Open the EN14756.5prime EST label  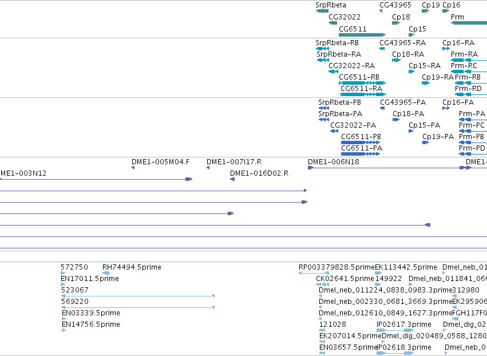coord(90,325)
